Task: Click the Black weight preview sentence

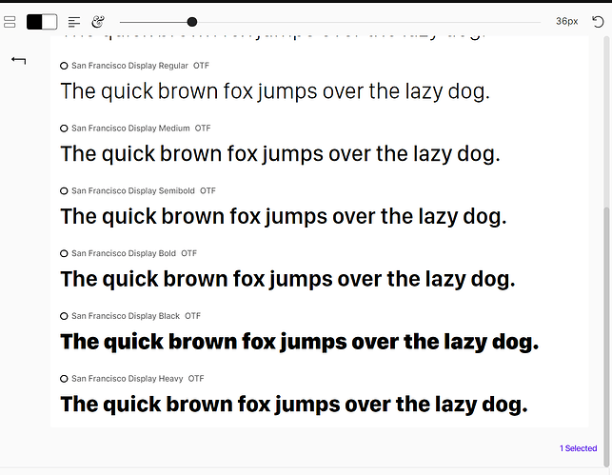Action: 300,343
